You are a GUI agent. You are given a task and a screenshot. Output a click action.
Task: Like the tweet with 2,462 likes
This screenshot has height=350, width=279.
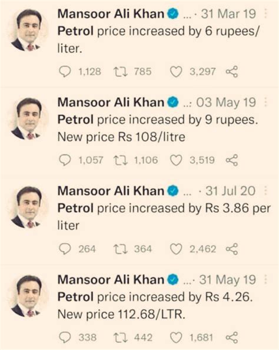click(176, 249)
